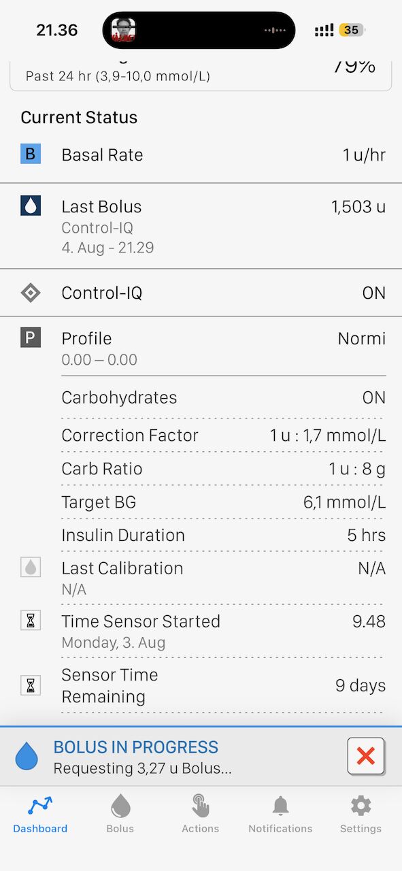Tap the blue droplet in bolus progress banner
Viewport: 402px width, 871px height.
27,756
